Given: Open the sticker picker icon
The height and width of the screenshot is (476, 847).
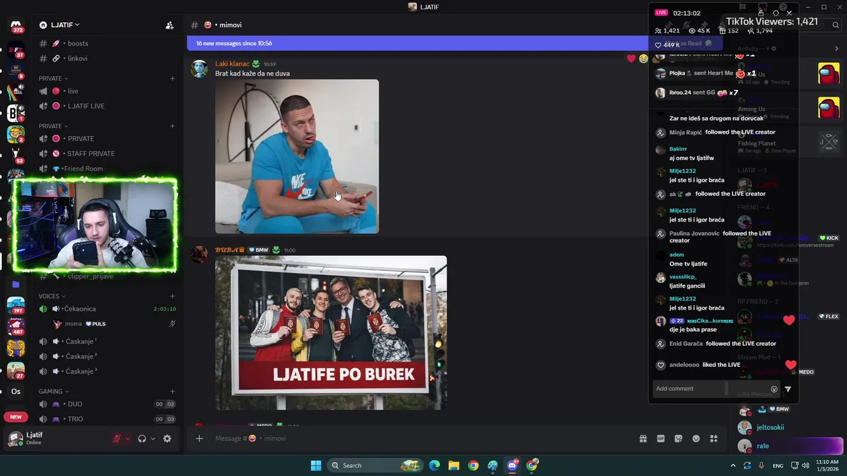Looking at the screenshot, I should click(678, 438).
